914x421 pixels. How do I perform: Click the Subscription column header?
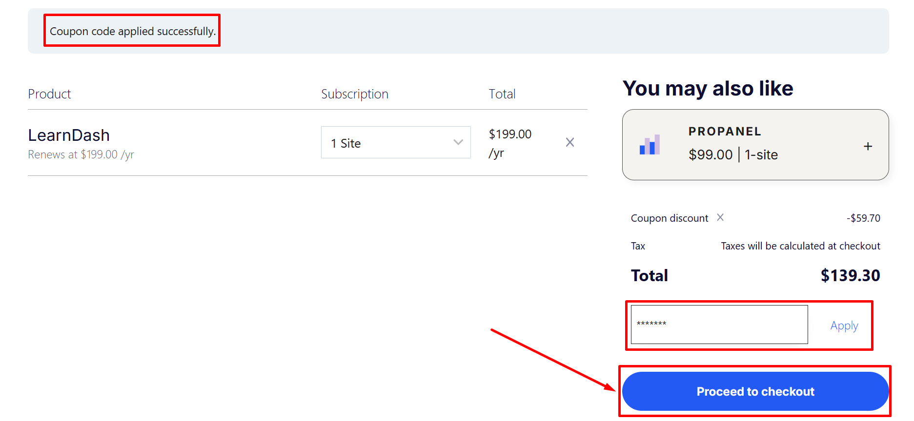click(354, 94)
